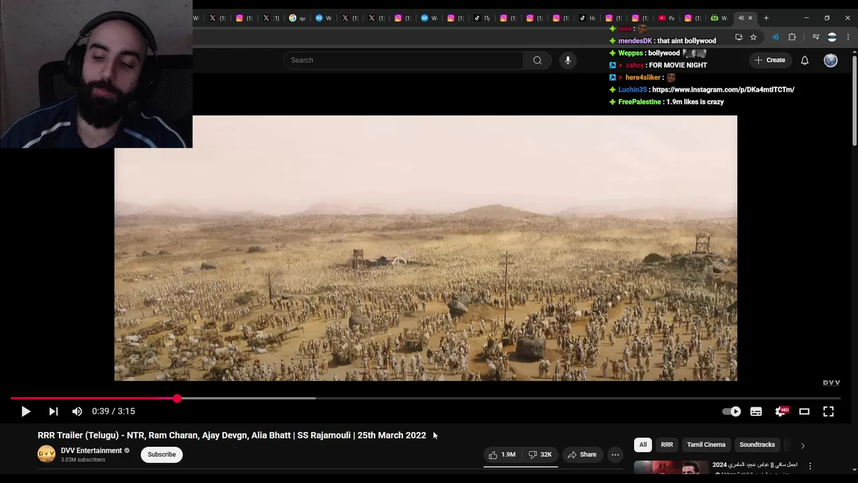Open video settings gear with HD badge
This screenshot has width=858, height=483.
pos(781,411)
